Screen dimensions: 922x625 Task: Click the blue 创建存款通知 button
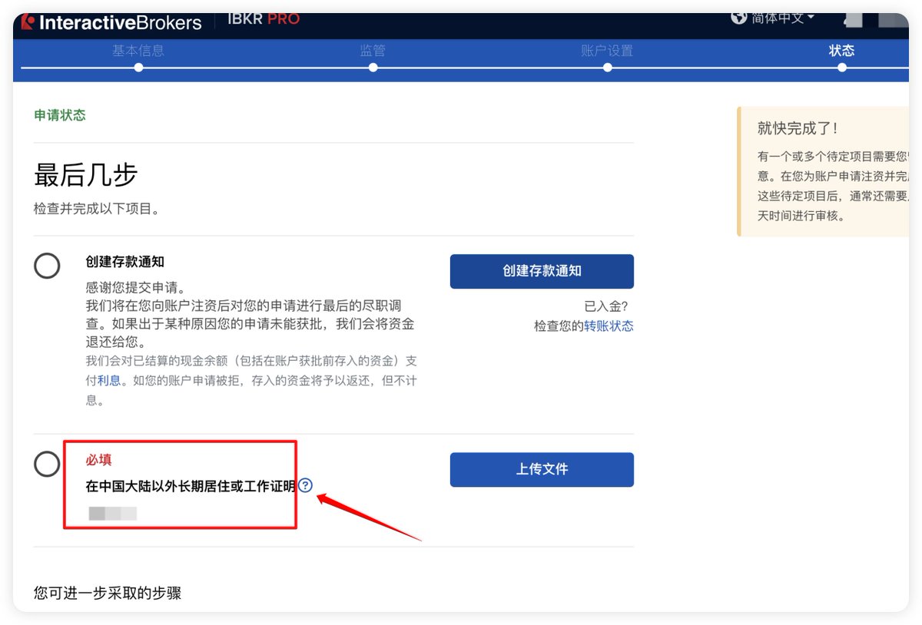542,271
